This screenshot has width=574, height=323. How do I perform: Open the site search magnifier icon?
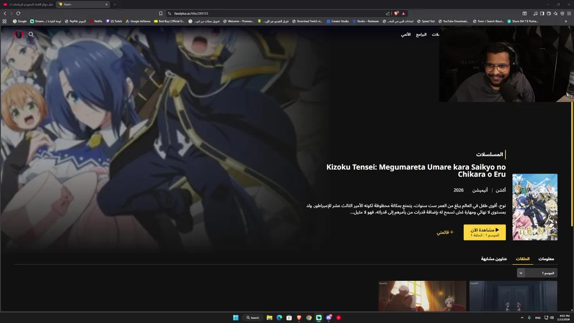point(31,34)
